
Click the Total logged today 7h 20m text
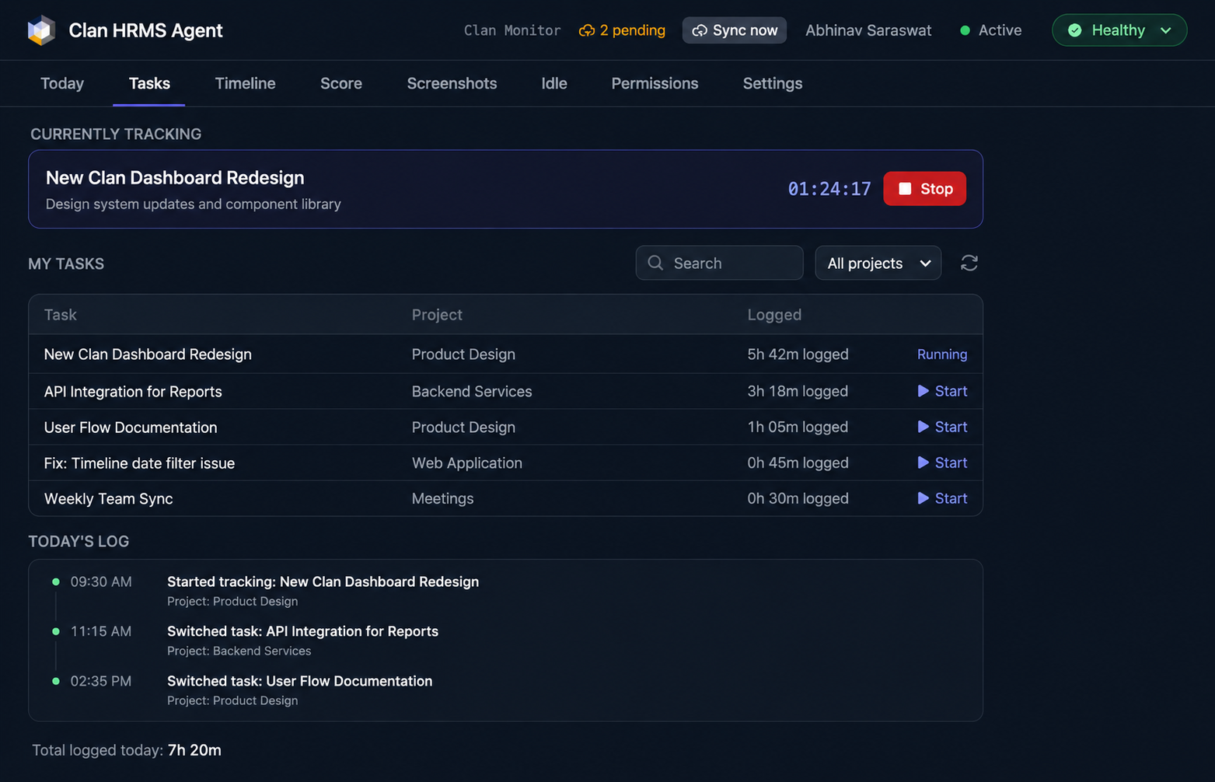click(x=127, y=750)
